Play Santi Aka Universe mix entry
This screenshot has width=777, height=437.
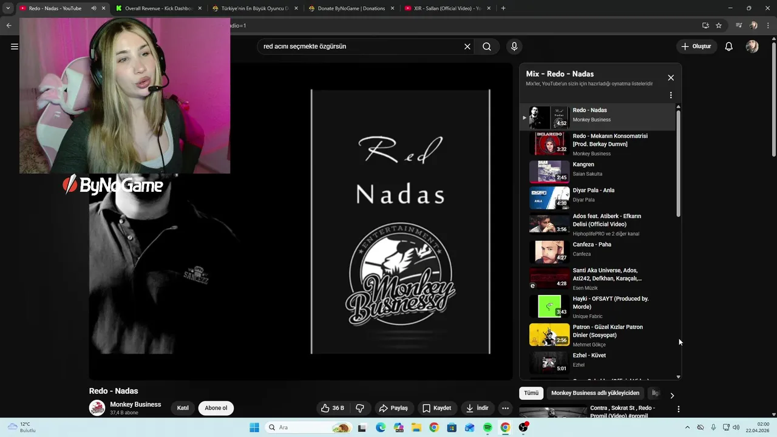[598, 278]
